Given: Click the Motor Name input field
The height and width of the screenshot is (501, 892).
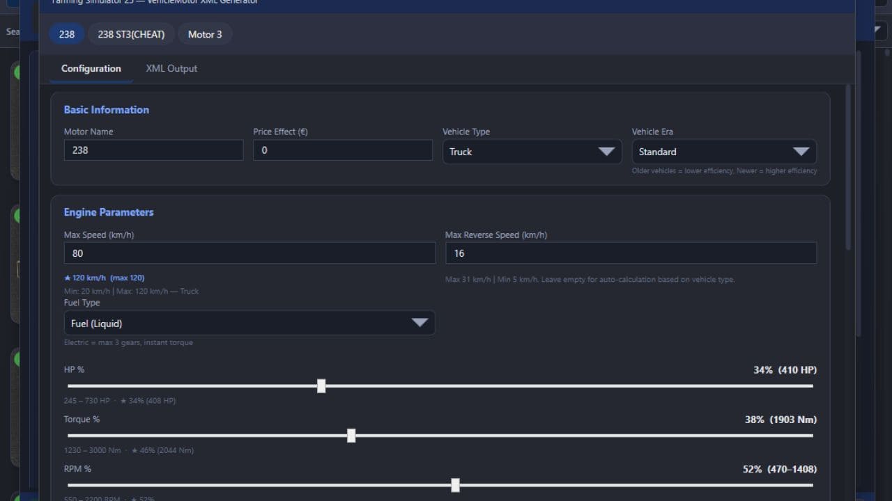Looking at the screenshot, I should pyautogui.click(x=153, y=150).
